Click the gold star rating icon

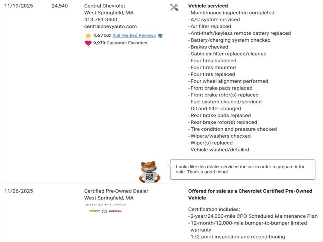tap(88, 36)
